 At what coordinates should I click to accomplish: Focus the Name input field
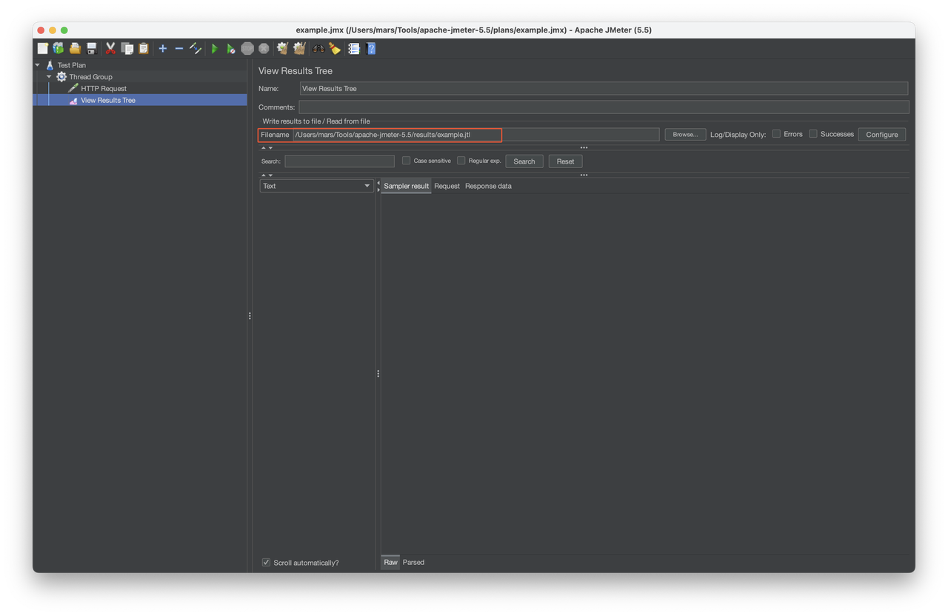pyautogui.click(x=604, y=88)
